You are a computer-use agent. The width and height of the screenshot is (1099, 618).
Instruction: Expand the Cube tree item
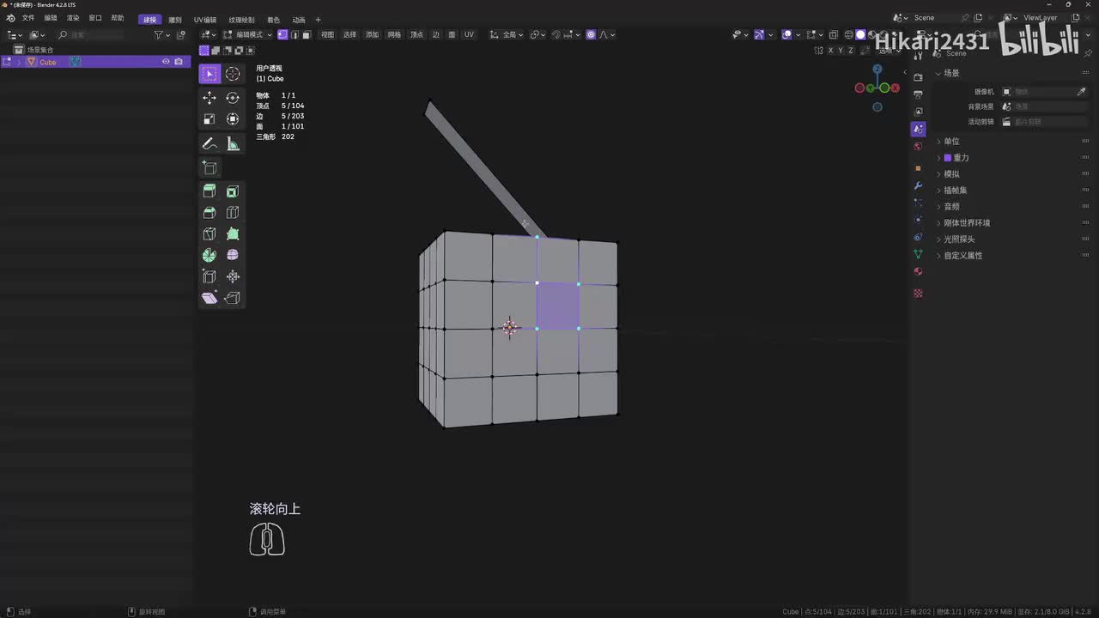point(20,62)
